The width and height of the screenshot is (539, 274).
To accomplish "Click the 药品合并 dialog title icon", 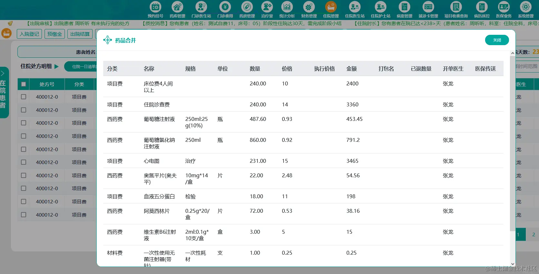I will (x=107, y=40).
